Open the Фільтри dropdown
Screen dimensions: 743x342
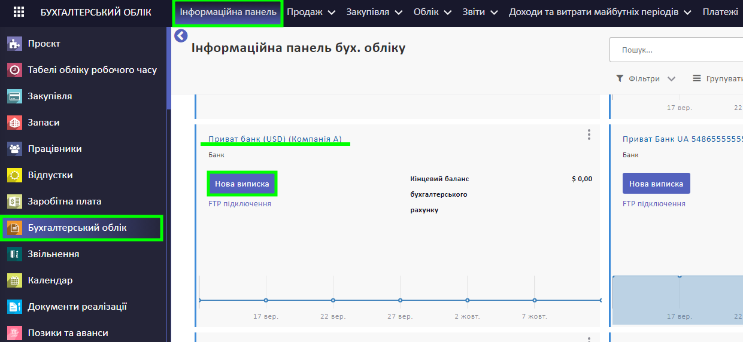point(646,79)
